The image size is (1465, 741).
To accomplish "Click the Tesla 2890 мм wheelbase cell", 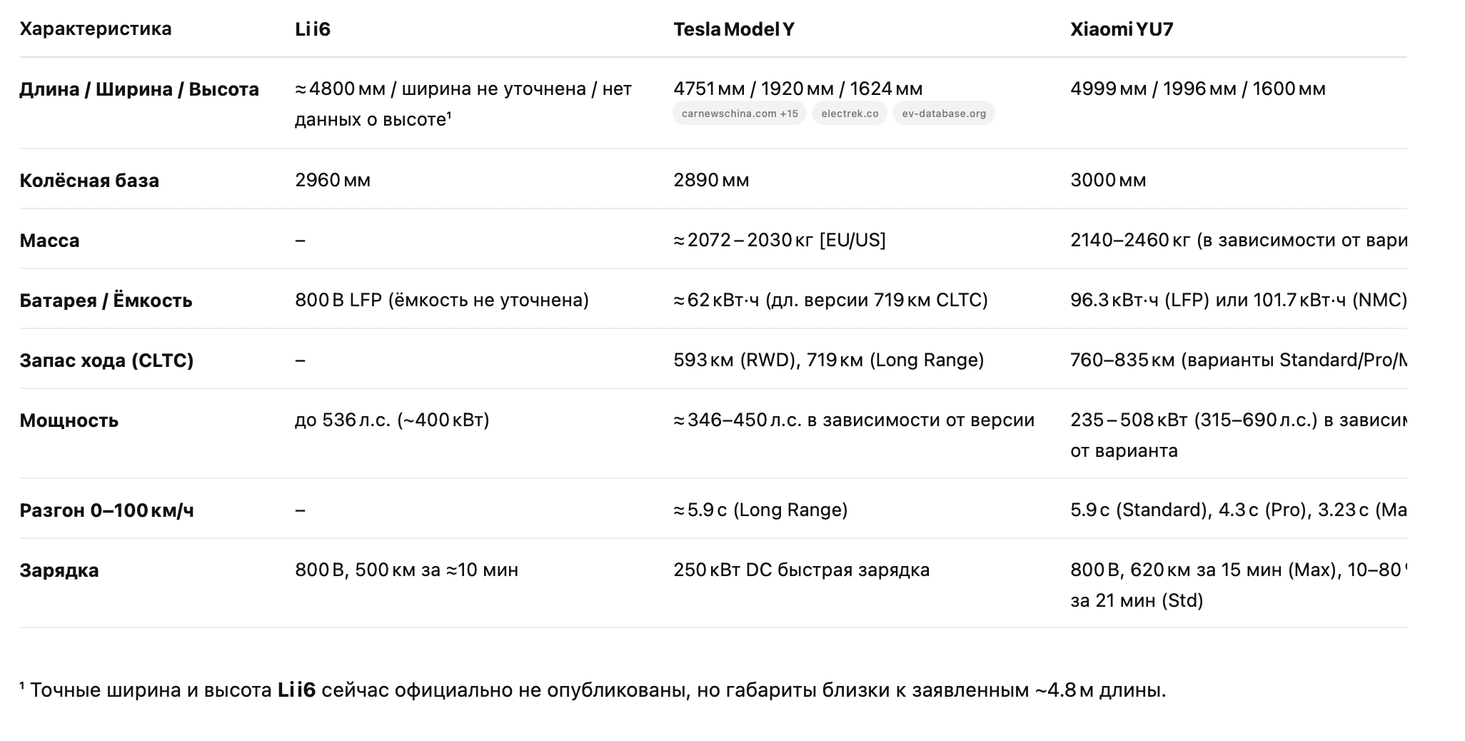I will click(x=711, y=180).
